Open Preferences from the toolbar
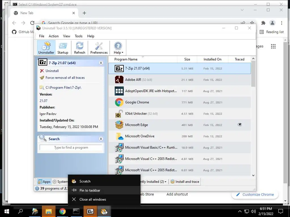Image resolution: width=290 pixels, height=217 pixels. pos(99,48)
